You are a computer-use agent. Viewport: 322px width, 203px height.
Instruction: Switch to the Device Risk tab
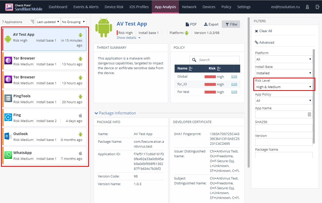114,7
